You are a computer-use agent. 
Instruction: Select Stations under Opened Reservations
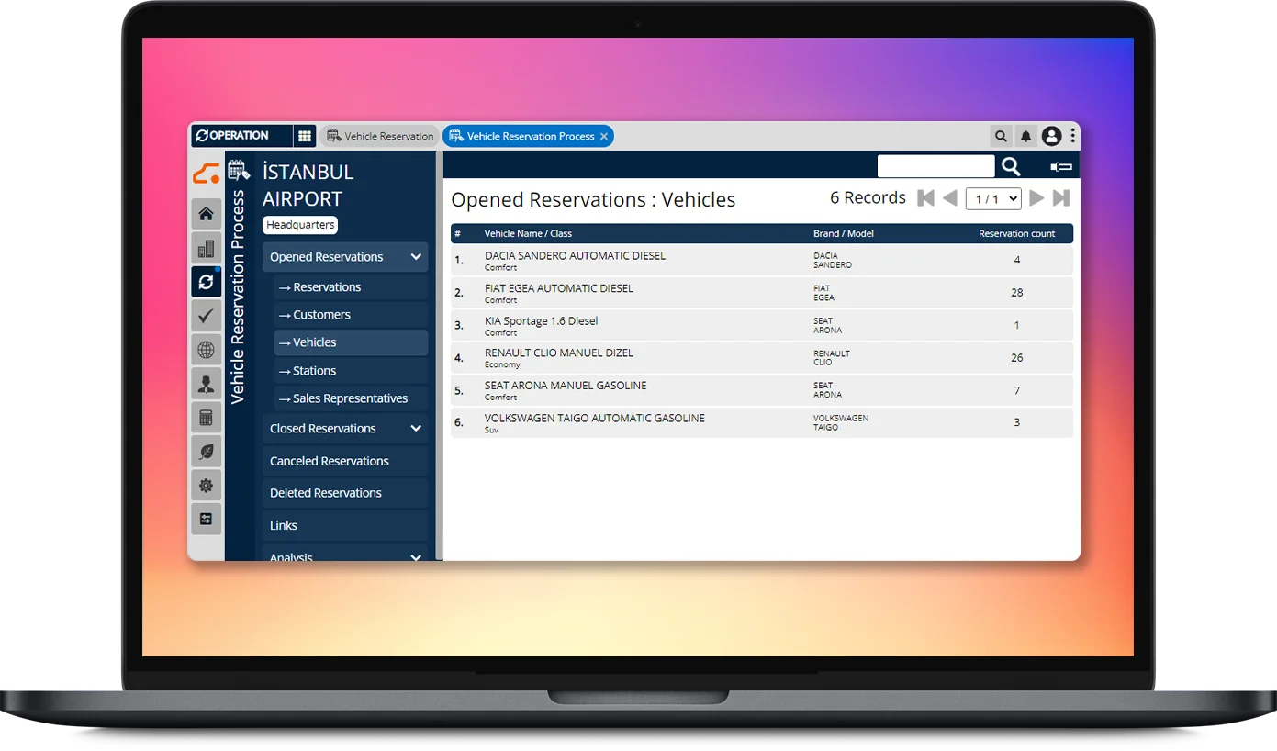point(314,371)
